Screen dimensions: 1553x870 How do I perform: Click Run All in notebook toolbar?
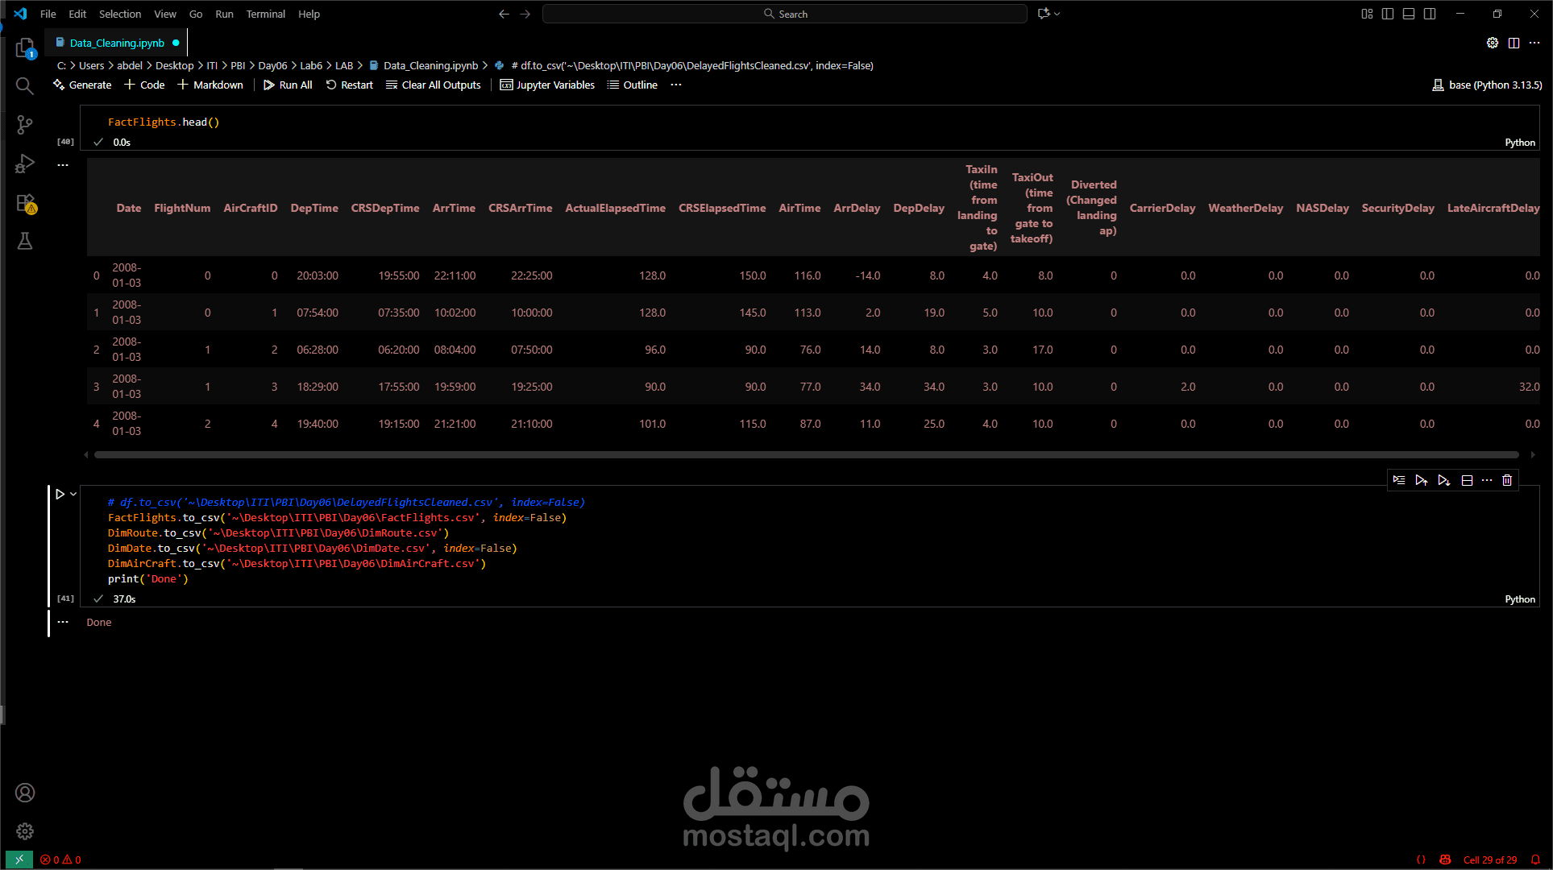(x=288, y=85)
